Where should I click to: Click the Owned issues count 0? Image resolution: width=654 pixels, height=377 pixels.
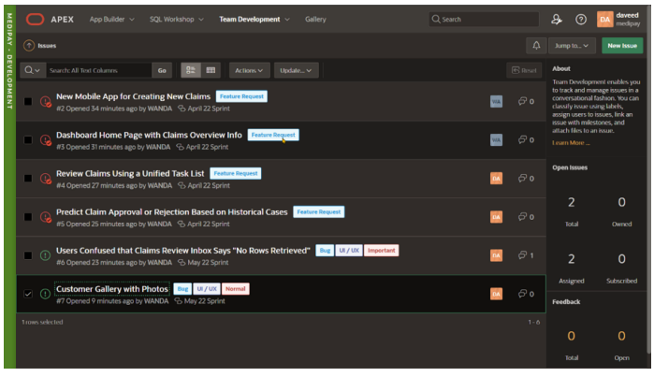621,203
